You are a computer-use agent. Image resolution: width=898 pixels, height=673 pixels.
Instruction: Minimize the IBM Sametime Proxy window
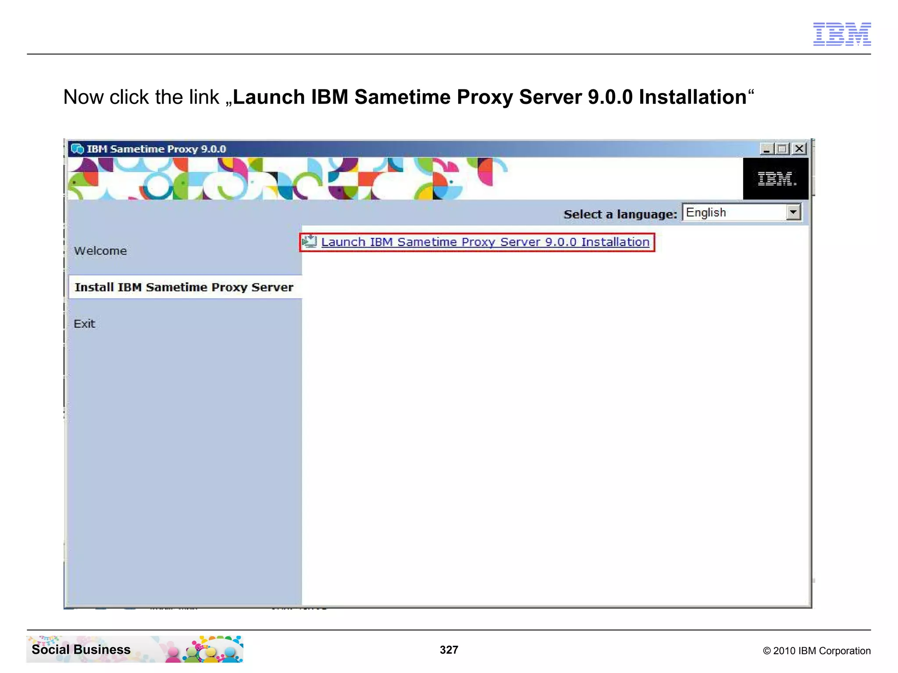(767, 149)
